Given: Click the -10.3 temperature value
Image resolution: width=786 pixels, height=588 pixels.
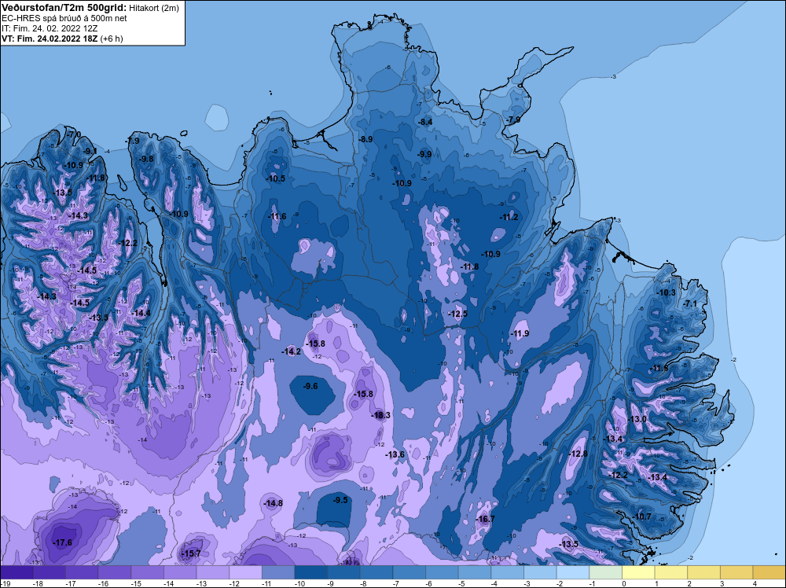Looking at the screenshot, I should pyautogui.click(x=667, y=292).
